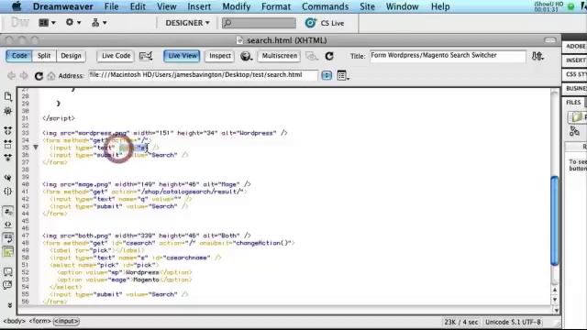The width and height of the screenshot is (587, 330).
Task: Open the INSERT panel tab
Action: click(575, 60)
